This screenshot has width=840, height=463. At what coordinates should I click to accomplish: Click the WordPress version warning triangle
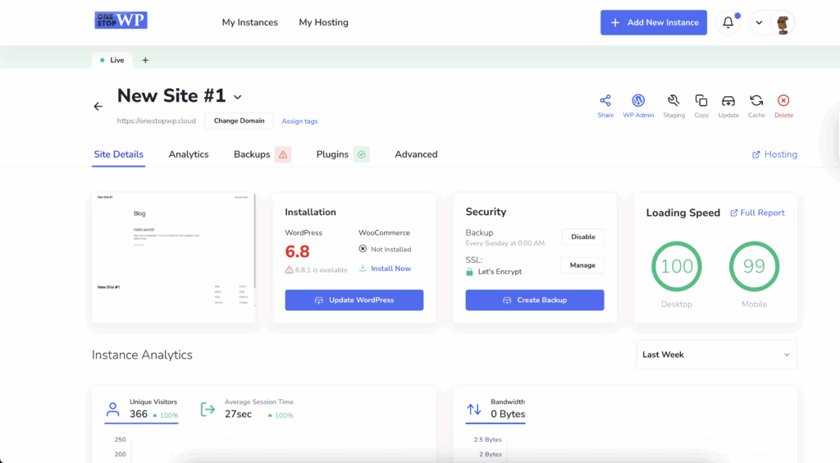tap(289, 269)
